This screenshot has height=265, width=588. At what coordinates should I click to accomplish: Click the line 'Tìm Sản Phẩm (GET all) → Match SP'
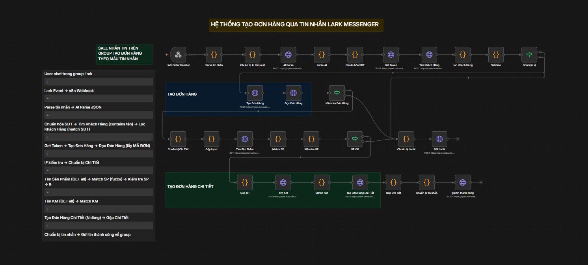click(97, 182)
